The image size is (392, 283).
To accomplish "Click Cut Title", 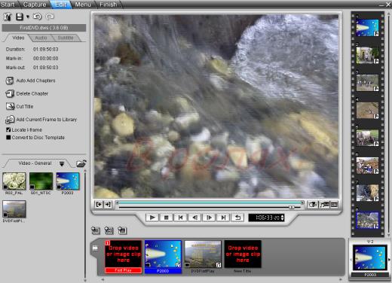I will pyautogui.click(x=25, y=106).
